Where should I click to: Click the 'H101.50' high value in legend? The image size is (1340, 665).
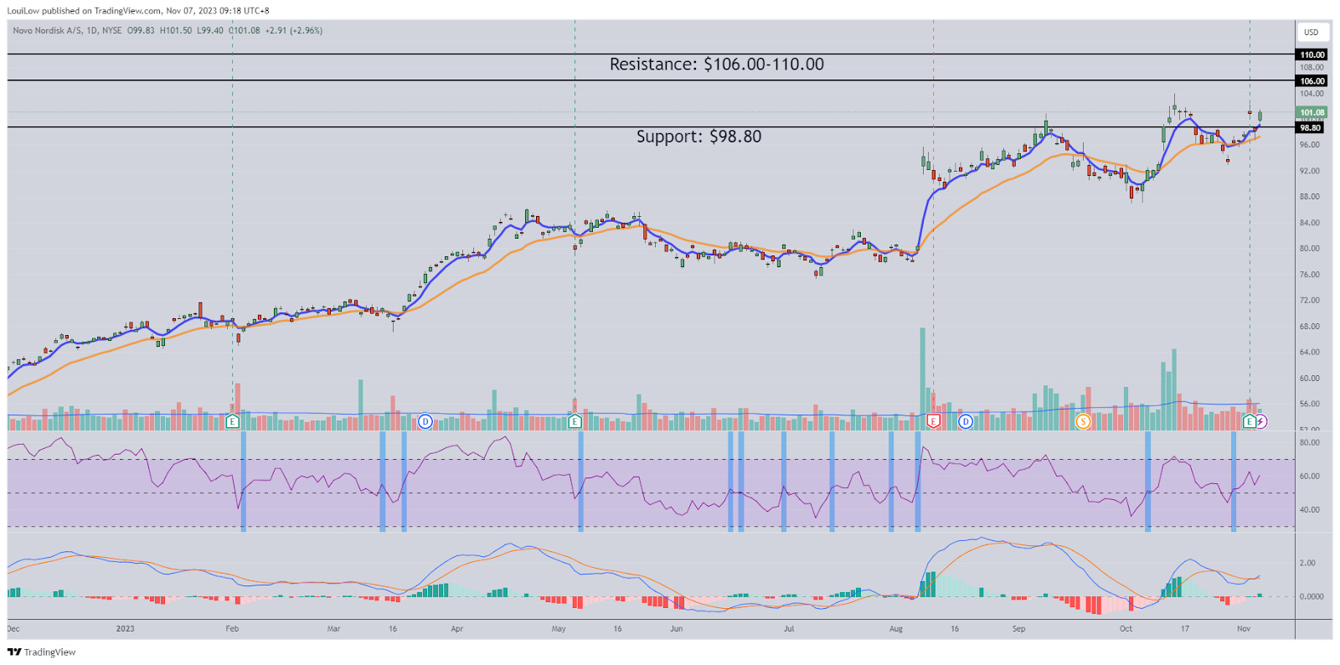[176, 30]
